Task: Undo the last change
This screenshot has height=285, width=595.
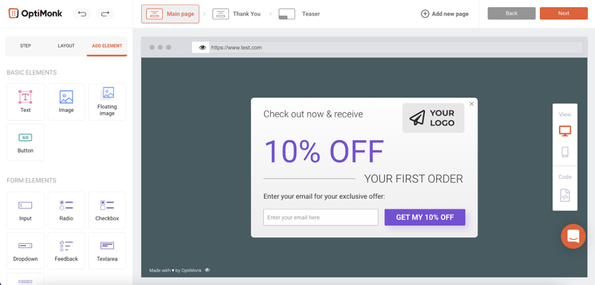Action: click(x=82, y=14)
